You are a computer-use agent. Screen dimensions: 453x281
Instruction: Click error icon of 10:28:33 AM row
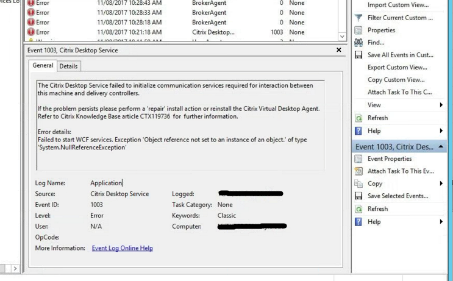click(x=30, y=12)
